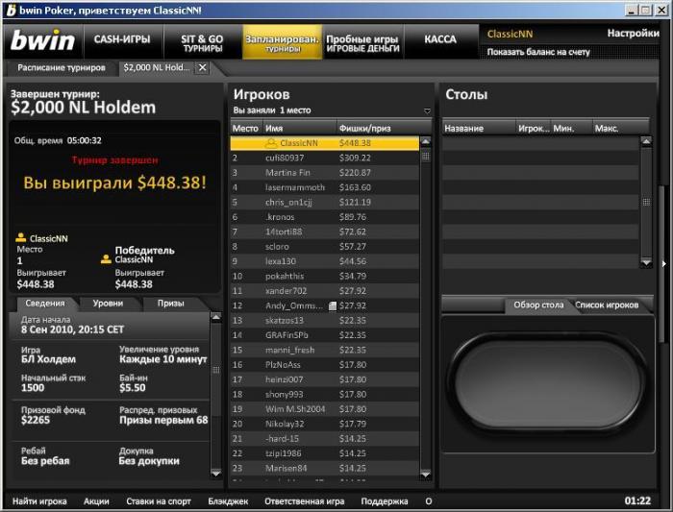Select player GRAFinSPb row
The image size is (673, 512).
[x=325, y=335]
